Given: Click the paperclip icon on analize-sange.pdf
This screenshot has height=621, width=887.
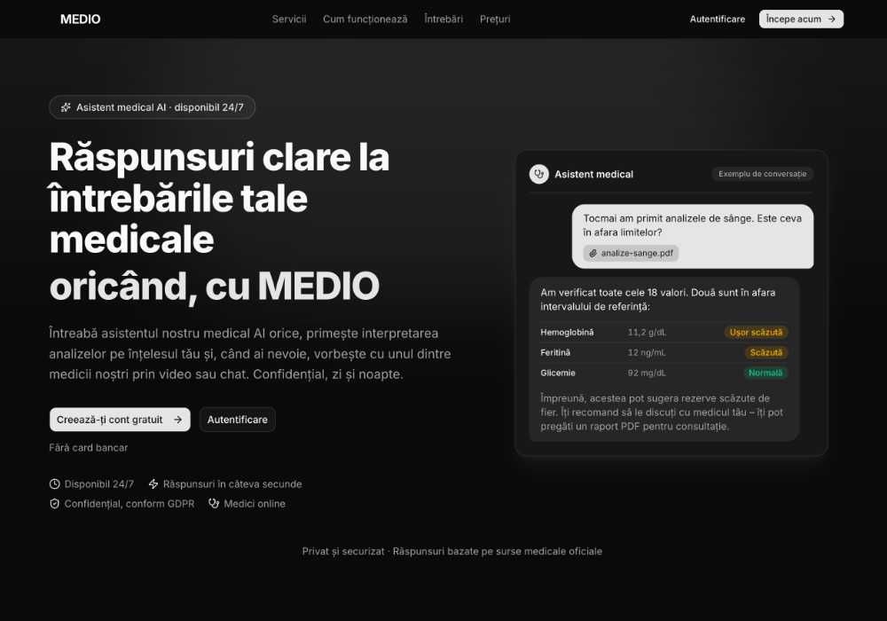Looking at the screenshot, I should click(593, 254).
